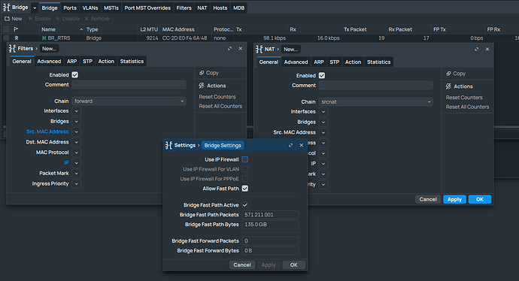This screenshot has width=519, height=281.
Task: Expand Bridges option in NAT window
Action: [323, 122]
